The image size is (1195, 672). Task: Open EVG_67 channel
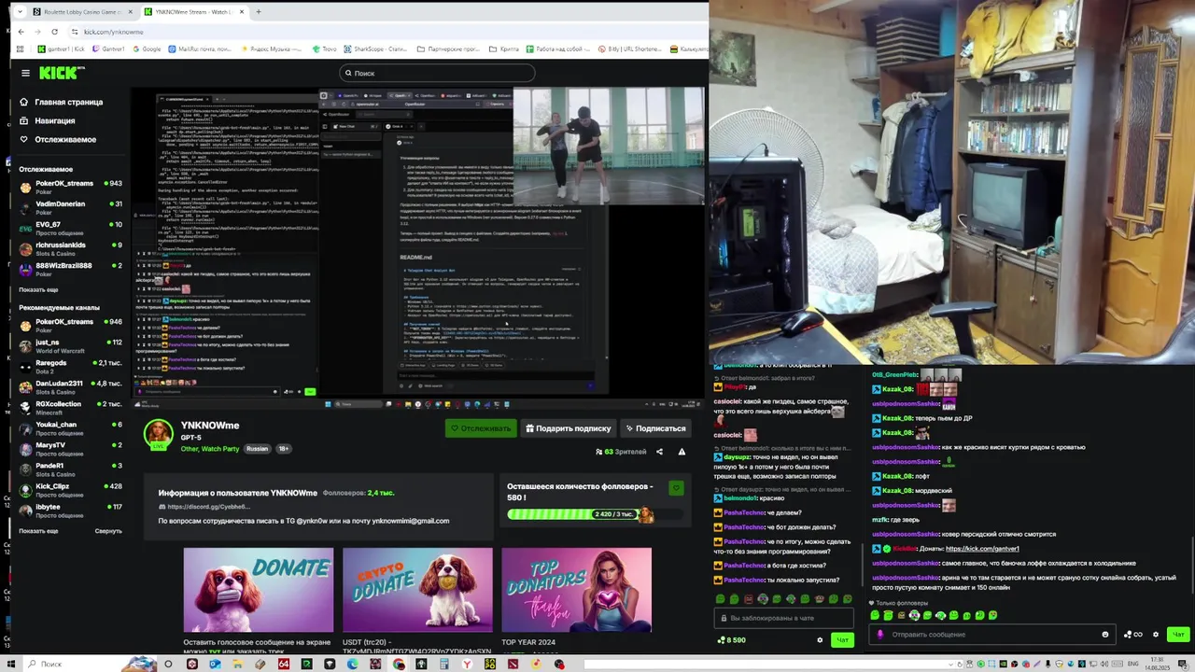tap(71, 228)
